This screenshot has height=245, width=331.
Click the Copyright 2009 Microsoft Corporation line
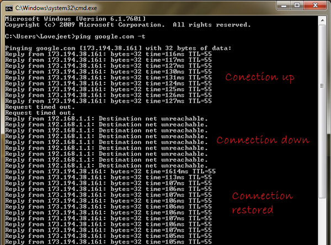coord(128,25)
